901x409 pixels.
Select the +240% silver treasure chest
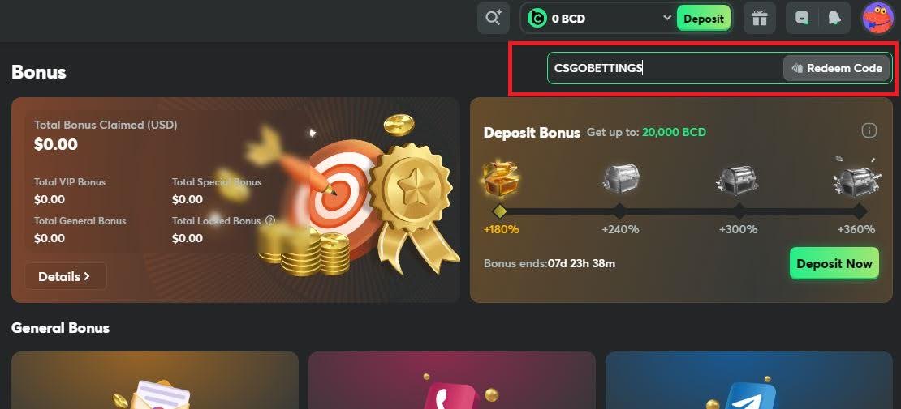pyautogui.click(x=621, y=177)
